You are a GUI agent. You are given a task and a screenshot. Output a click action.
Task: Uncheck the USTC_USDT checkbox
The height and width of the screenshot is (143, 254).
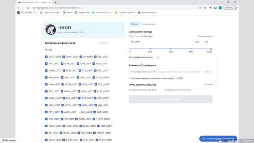(x=46, y=57)
